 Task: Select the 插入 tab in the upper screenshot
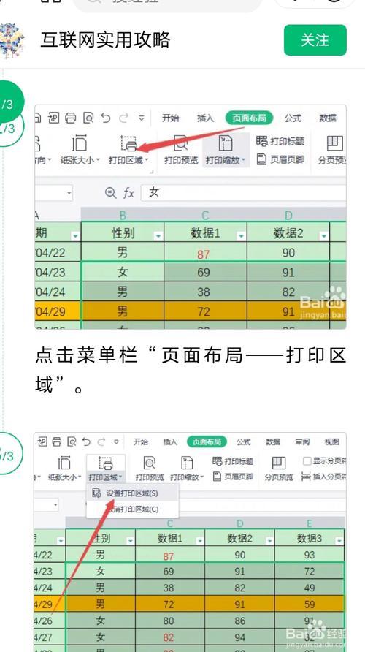[205, 118]
